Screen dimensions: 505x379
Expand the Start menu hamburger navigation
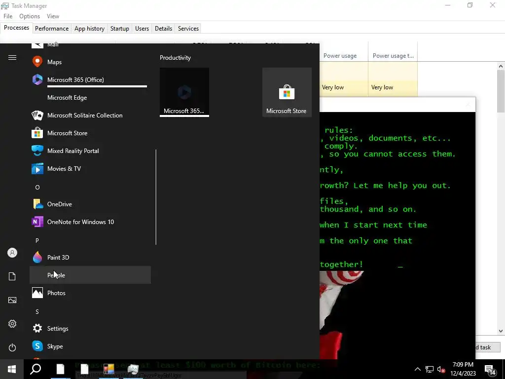12,58
